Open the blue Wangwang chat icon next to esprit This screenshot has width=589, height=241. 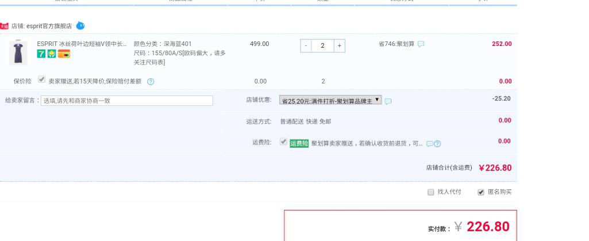[80, 25]
